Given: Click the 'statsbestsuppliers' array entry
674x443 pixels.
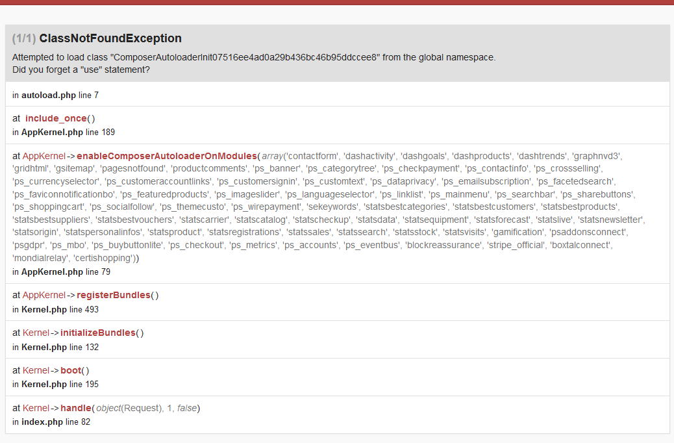Looking at the screenshot, I should click(51, 220).
